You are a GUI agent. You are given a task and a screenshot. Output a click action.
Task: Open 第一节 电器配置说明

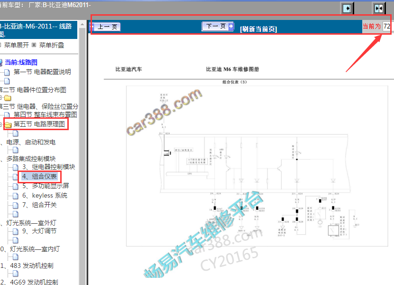(42, 72)
